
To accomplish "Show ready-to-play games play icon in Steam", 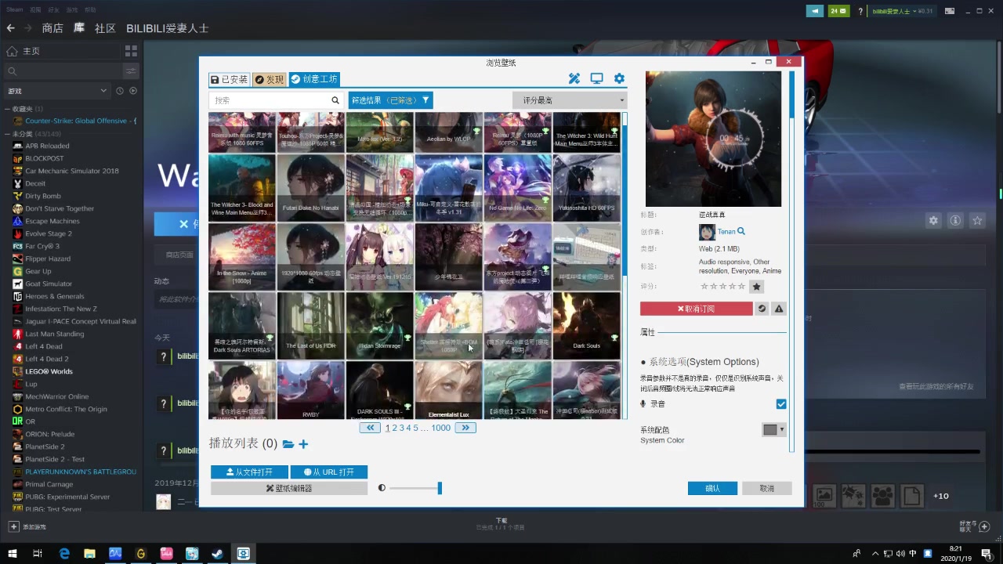I will click(133, 91).
